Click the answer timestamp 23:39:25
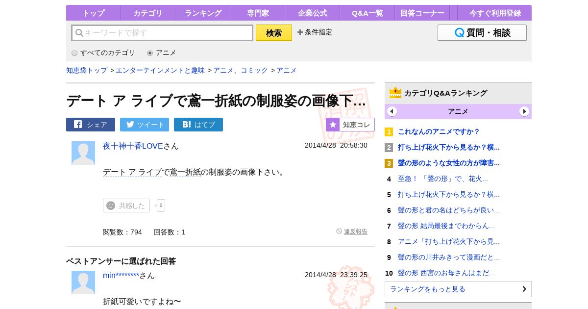This screenshot has height=309, width=588. pos(336,275)
